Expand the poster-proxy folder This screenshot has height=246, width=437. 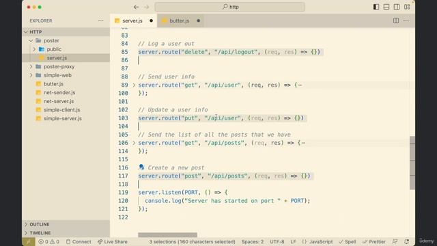pos(66,66)
